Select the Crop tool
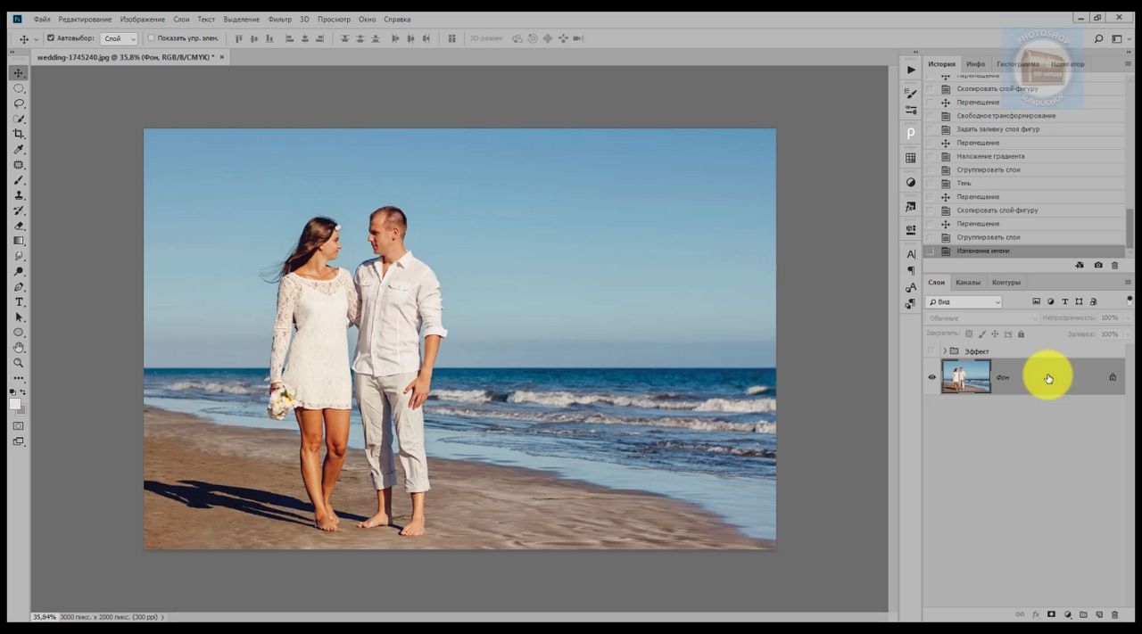The height and width of the screenshot is (634, 1142). (19, 134)
